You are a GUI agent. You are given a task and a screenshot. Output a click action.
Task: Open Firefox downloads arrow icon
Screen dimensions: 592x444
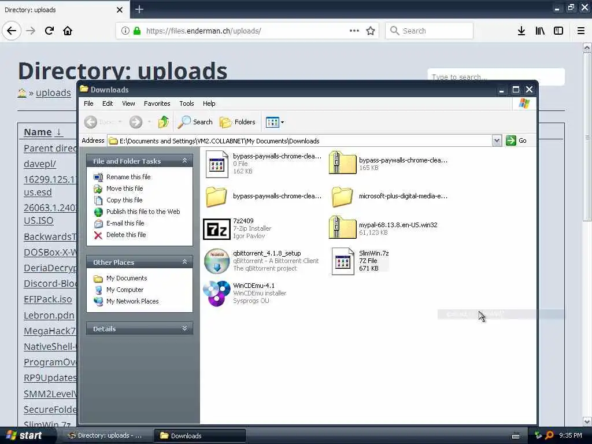[x=521, y=31]
